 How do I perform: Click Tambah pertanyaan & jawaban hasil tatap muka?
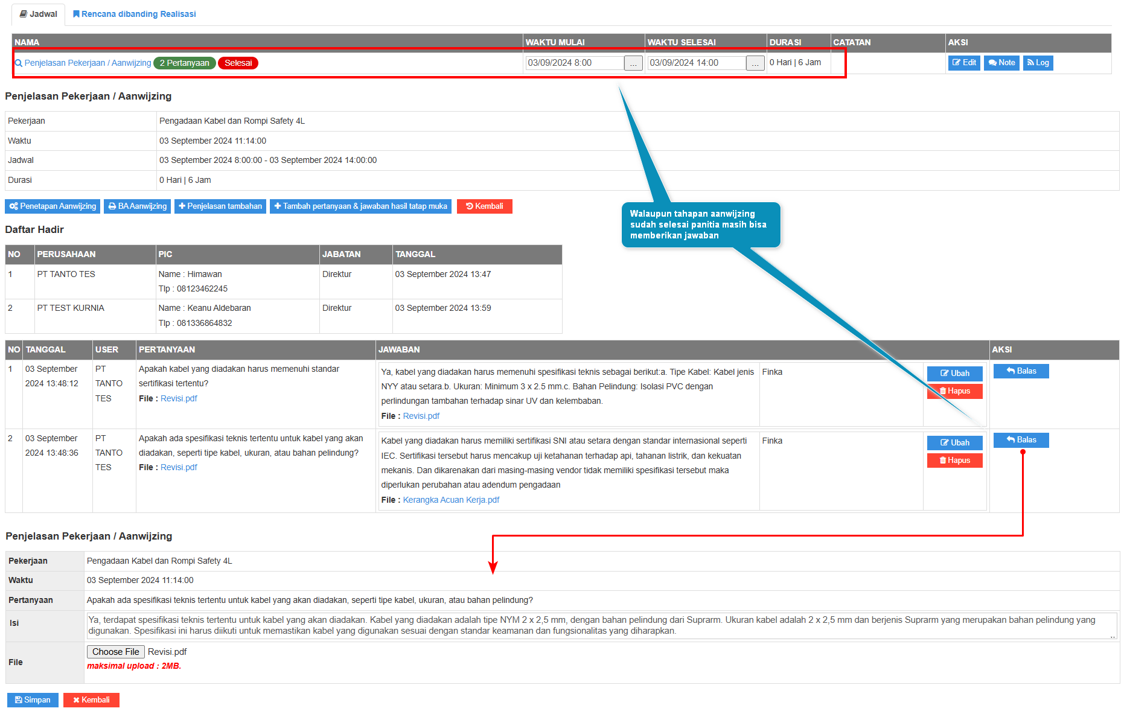coord(360,206)
